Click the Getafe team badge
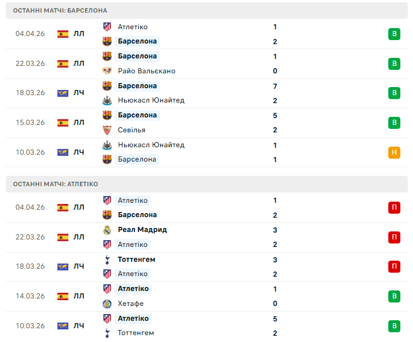 point(107,304)
